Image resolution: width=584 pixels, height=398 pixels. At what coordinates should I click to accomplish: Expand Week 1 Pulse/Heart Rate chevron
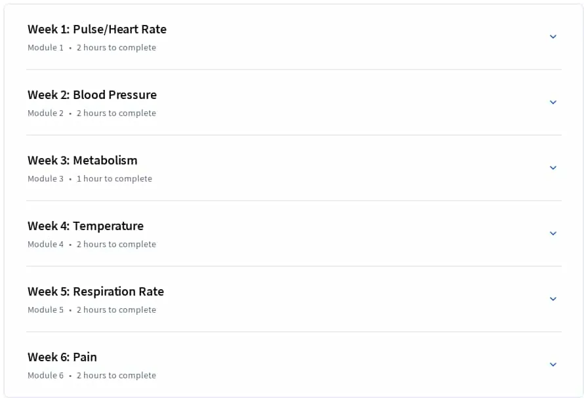coord(553,37)
